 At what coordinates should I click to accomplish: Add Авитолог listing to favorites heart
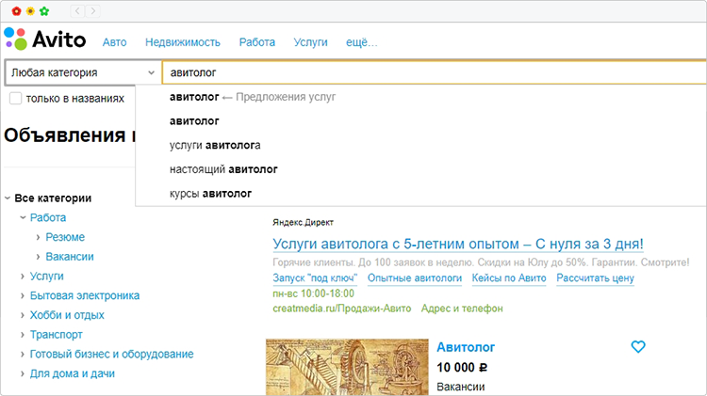(638, 346)
